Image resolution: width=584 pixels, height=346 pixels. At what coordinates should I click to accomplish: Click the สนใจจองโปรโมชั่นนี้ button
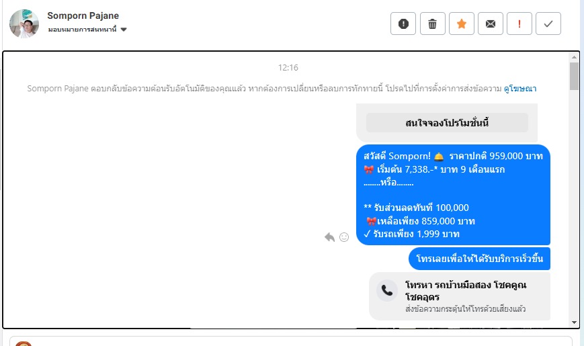click(447, 123)
